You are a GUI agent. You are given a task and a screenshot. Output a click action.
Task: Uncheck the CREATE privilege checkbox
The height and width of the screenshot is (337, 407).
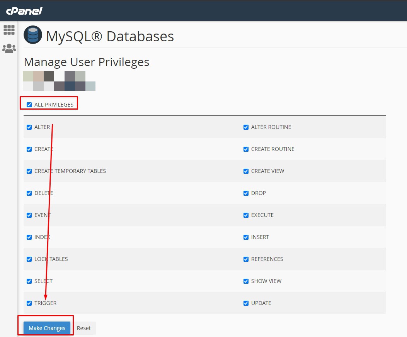pyautogui.click(x=29, y=149)
